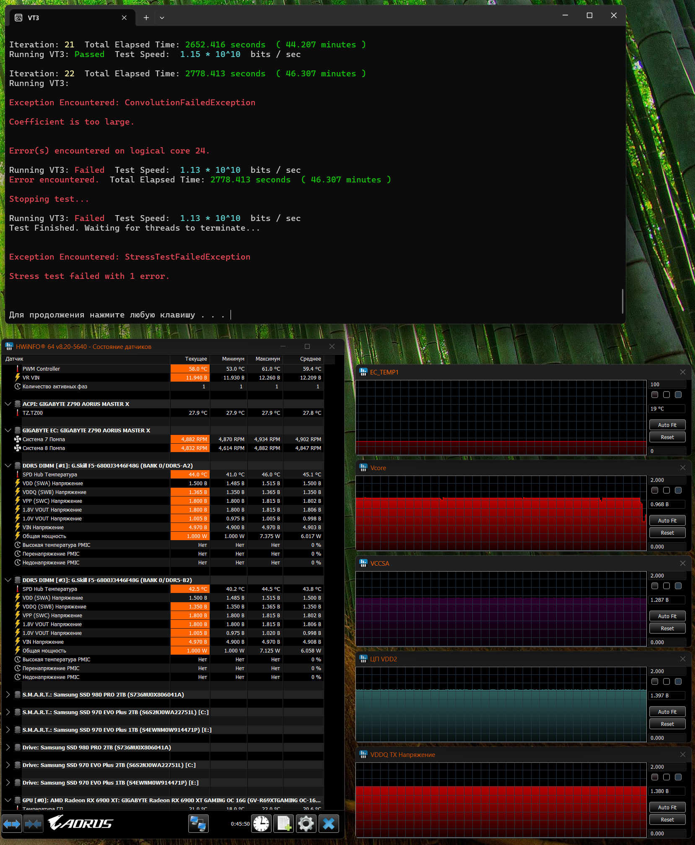Toggle the middle checkbox in EC_TEMP1 graph

666,395
